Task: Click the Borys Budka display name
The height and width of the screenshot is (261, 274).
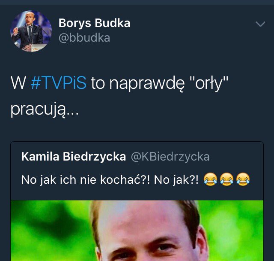Action: (x=94, y=23)
